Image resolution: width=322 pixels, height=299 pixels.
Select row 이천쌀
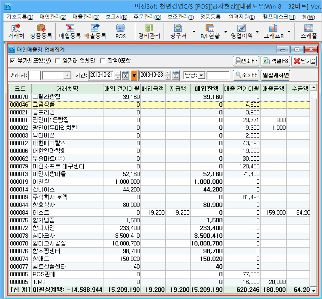(x=159, y=182)
